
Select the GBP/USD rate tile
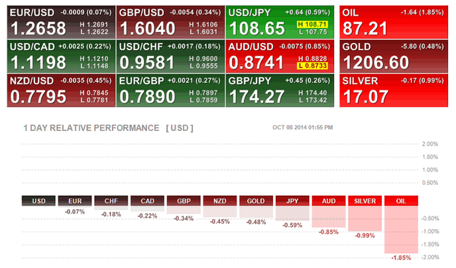pos(171,22)
